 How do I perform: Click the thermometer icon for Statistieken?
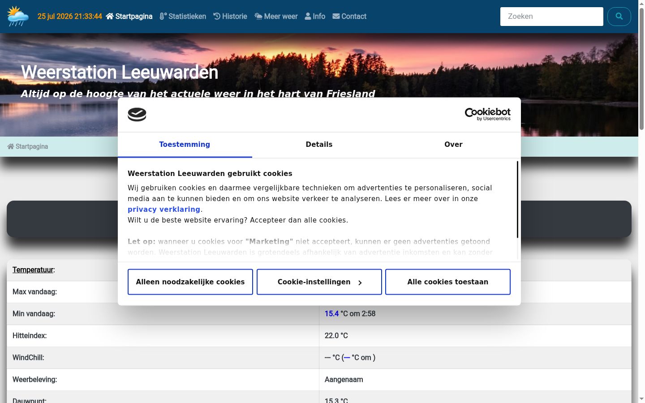pos(163,16)
